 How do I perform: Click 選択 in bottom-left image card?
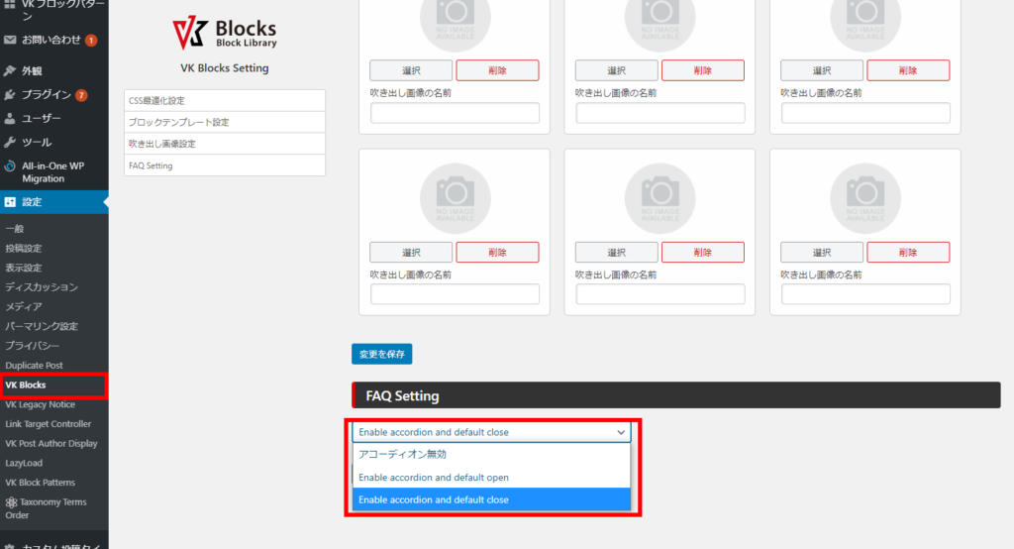point(411,253)
